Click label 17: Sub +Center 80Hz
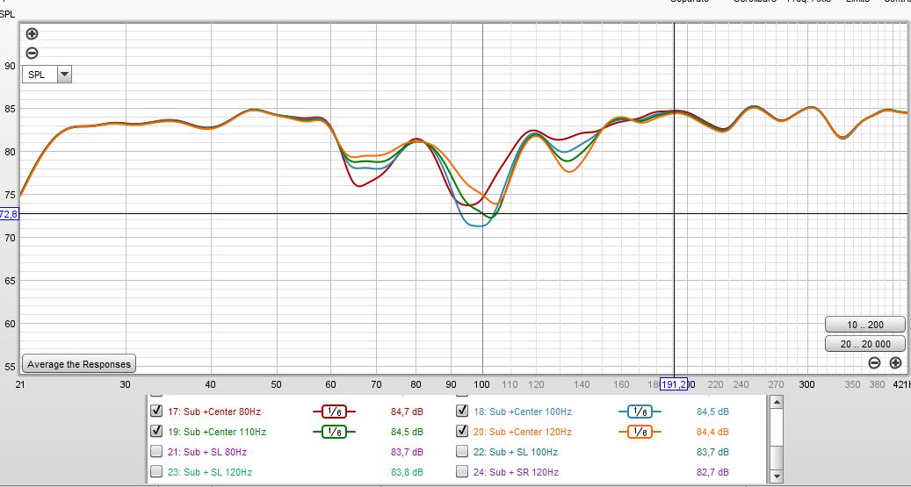 (x=214, y=412)
